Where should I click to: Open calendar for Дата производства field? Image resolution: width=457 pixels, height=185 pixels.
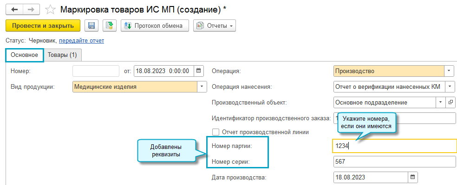pos(412,177)
